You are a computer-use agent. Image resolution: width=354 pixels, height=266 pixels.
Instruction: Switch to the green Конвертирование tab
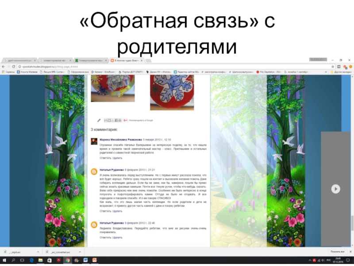pos(91,61)
